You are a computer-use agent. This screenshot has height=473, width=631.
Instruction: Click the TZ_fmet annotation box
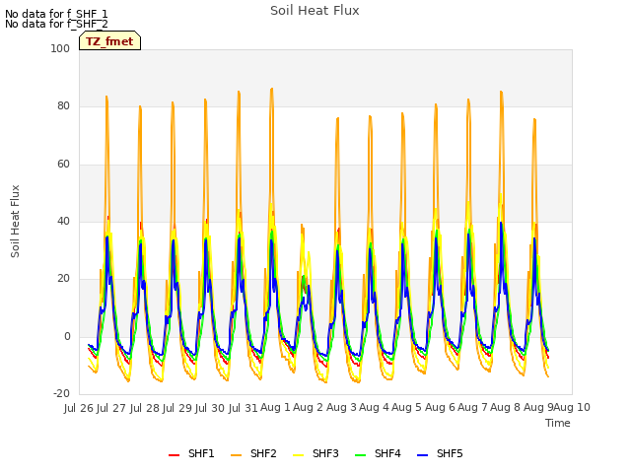(109, 41)
